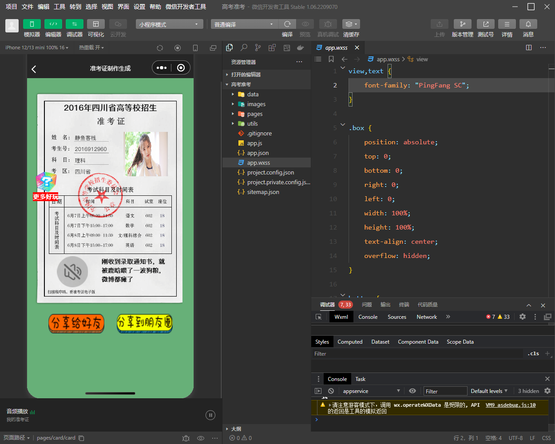The image size is (555, 444).
Task: Click the split editor icon
Action: tap(529, 48)
